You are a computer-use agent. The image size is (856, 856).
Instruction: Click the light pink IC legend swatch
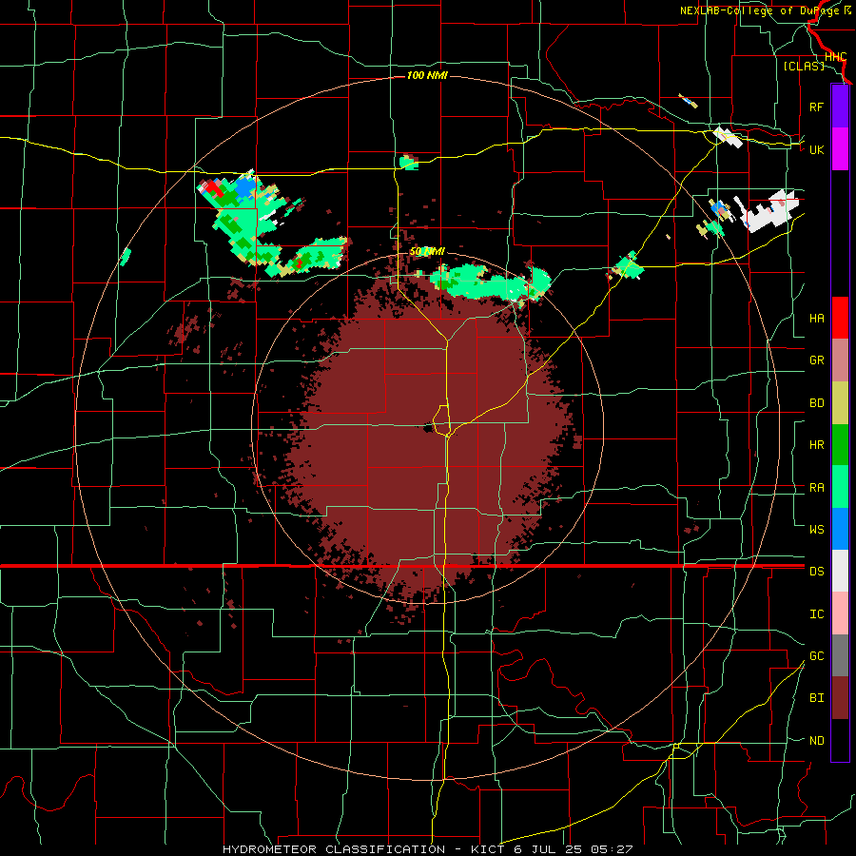[x=840, y=613]
